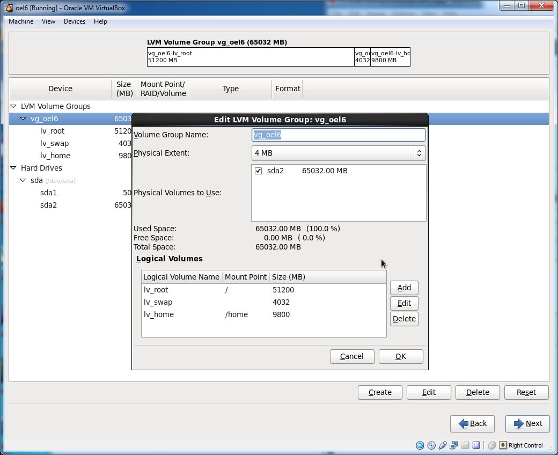The width and height of the screenshot is (558, 455).
Task: Click the optical disc status icon
Action: (x=431, y=445)
